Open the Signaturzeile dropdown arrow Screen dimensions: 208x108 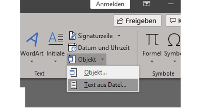[x=119, y=36]
